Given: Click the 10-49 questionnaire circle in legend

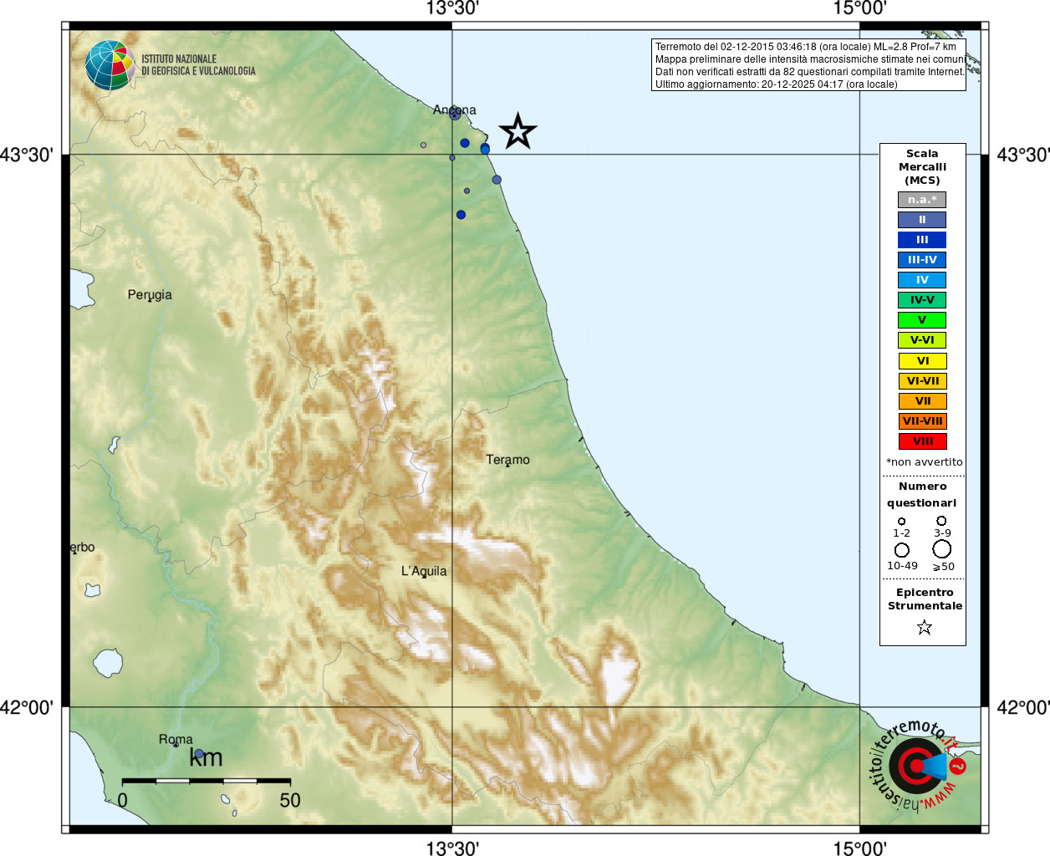Looking at the screenshot, I should point(902,550).
